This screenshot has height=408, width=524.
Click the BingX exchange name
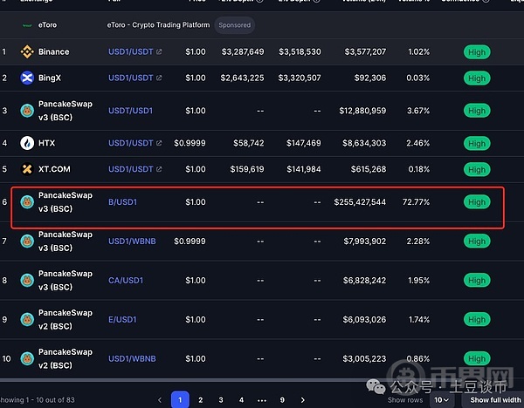pos(50,78)
